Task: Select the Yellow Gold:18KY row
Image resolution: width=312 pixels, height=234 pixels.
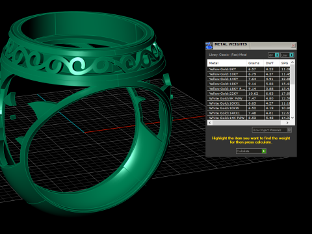Action: tap(249, 84)
